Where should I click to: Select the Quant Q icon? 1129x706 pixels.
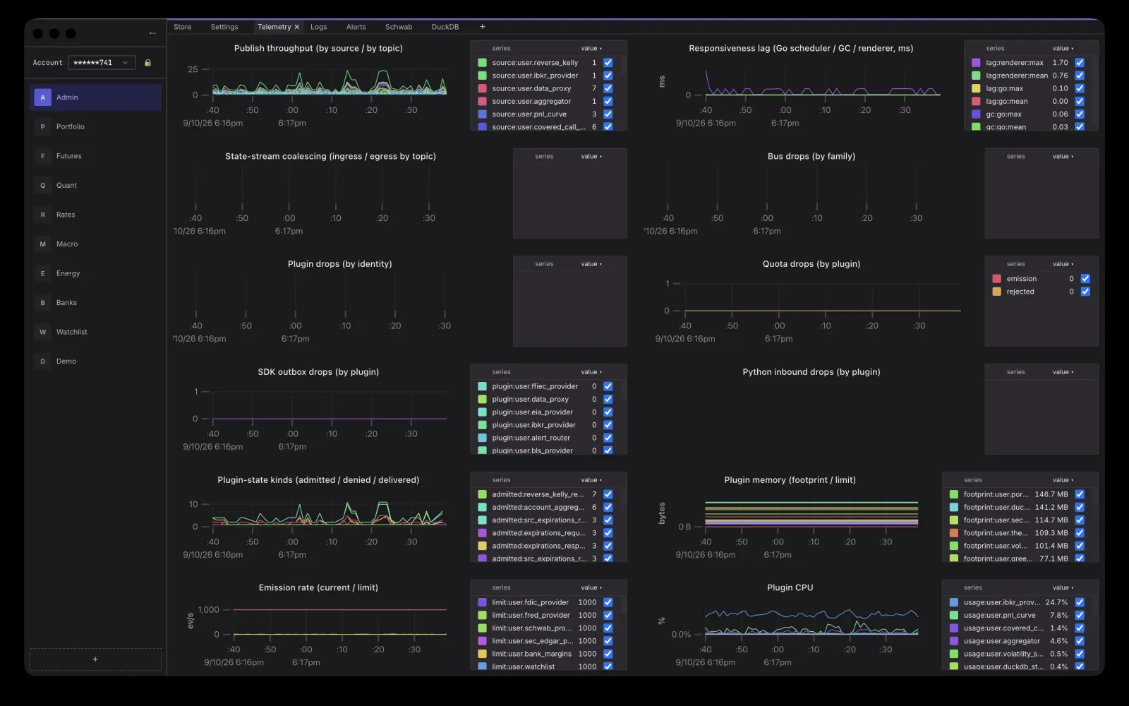tap(42, 186)
